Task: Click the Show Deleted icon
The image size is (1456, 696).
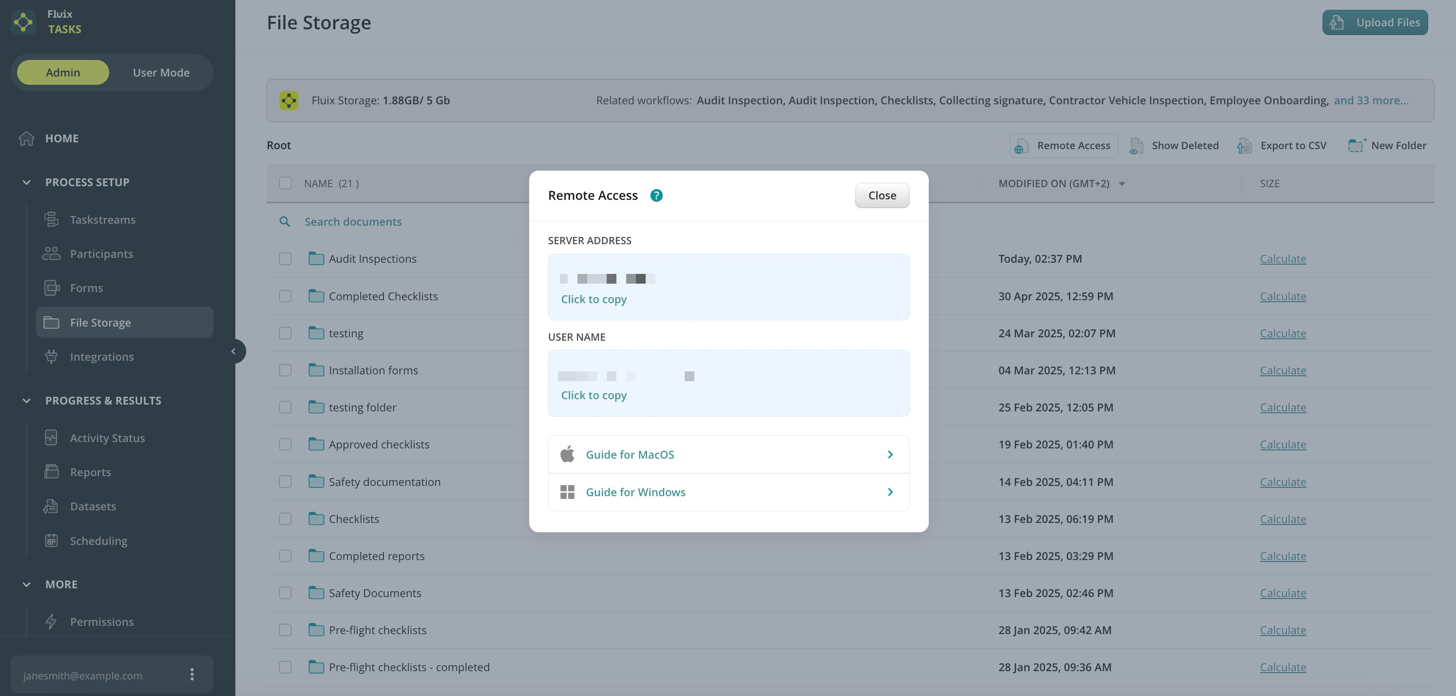Action: pyautogui.click(x=1136, y=146)
